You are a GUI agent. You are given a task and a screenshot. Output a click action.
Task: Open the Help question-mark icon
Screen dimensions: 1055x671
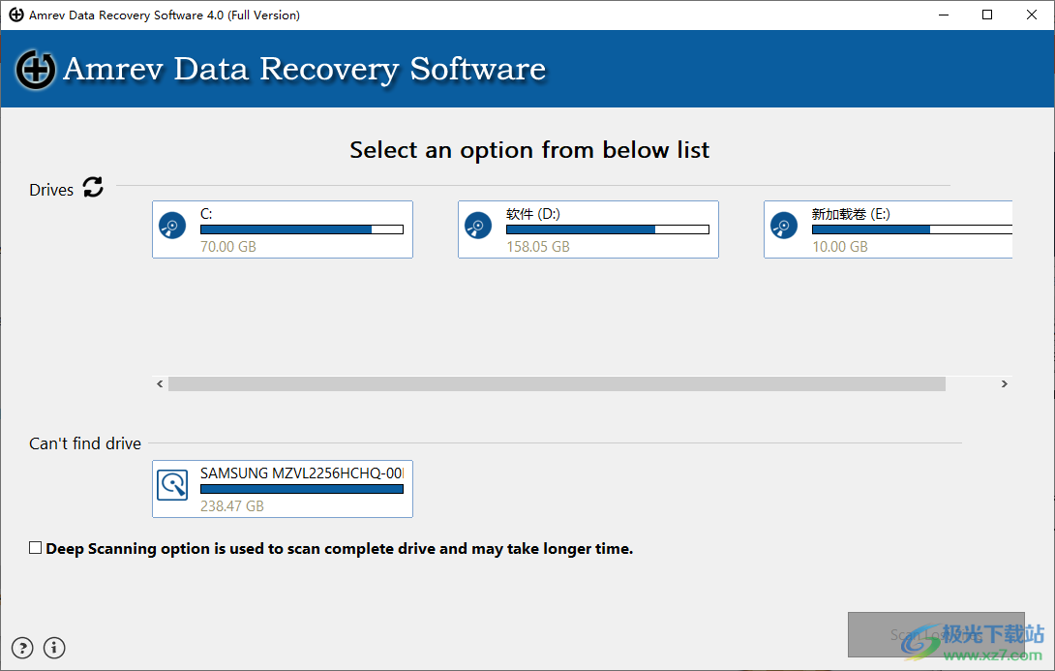21,648
